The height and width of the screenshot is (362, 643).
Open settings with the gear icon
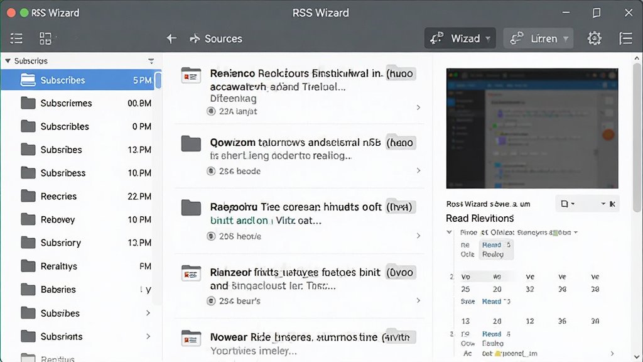tap(594, 38)
